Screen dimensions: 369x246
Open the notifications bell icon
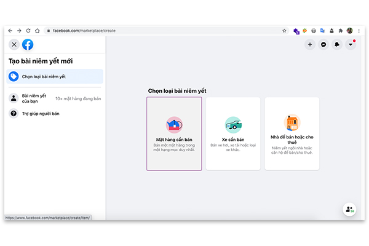pyautogui.click(x=337, y=44)
